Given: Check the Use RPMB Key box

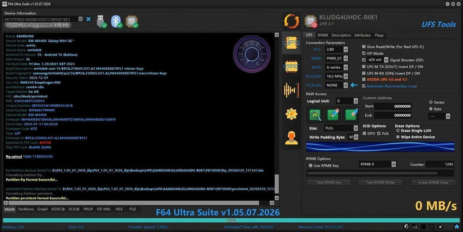Looking at the screenshot, I should coord(310,165).
